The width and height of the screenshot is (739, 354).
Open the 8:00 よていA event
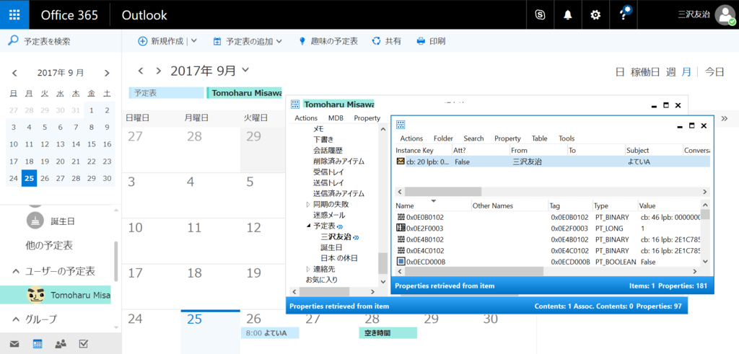(270, 333)
